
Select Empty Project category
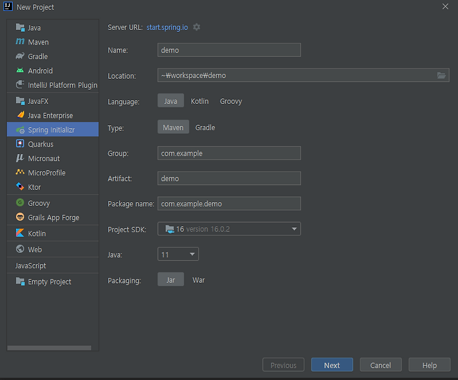pos(53,282)
